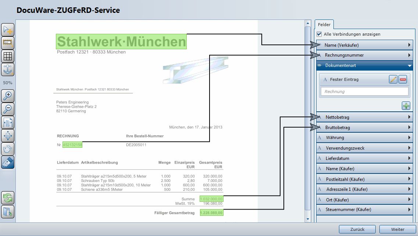Toggle the highlighted eraser tool
The height and width of the screenshot is (236, 418).
[8, 162]
